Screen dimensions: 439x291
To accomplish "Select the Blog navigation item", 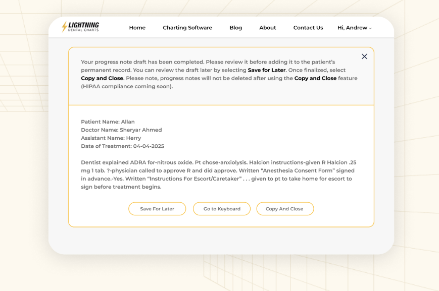I will pos(235,28).
